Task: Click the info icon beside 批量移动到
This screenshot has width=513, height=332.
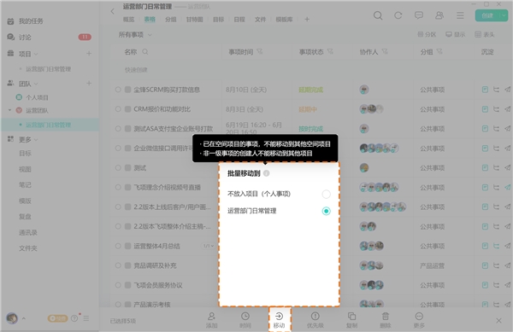Action: (x=266, y=173)
